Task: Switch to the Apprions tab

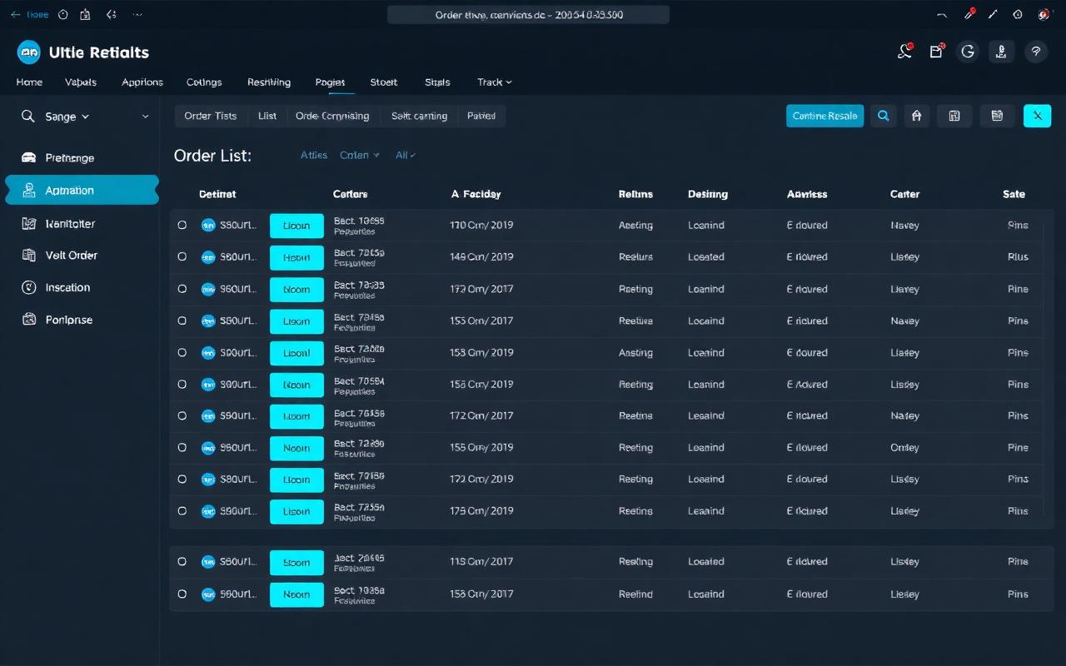Action: [142, 82]
